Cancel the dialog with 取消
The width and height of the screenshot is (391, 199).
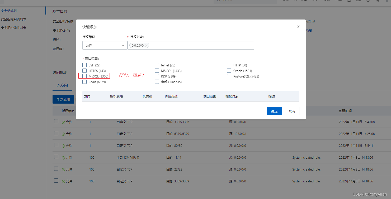pyautogui.click(x=292, y=111)
